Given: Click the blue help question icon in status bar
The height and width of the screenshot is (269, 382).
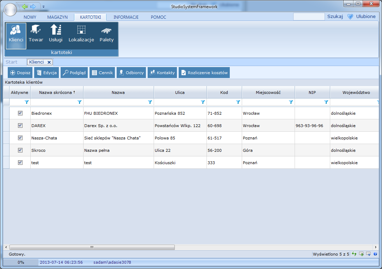Looking at the screenshot, I should [x=375, y=254].
